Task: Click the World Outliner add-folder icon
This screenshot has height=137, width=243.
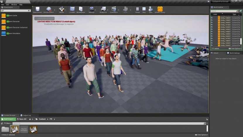Action: click(x=240, y=11)
